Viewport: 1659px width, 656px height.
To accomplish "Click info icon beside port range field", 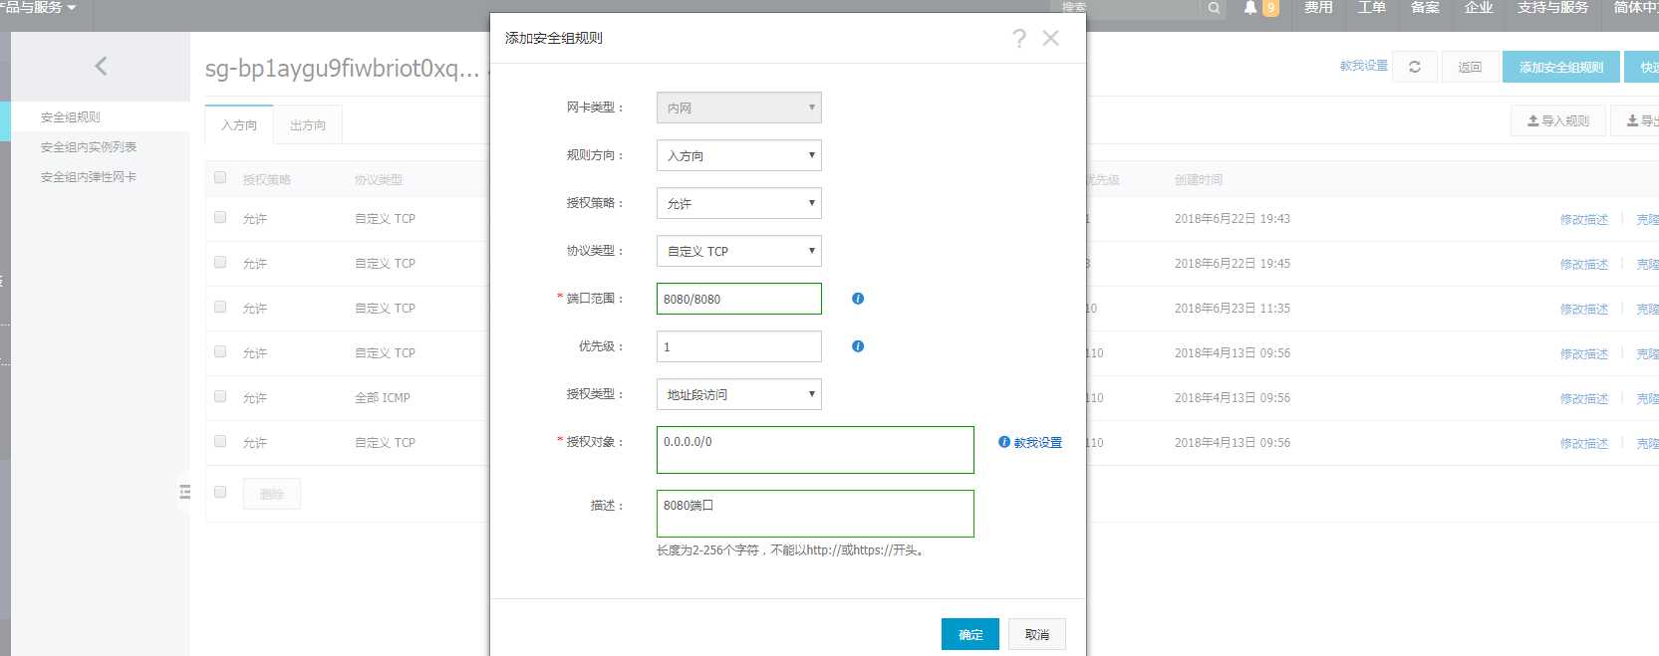I will point(858,299).
